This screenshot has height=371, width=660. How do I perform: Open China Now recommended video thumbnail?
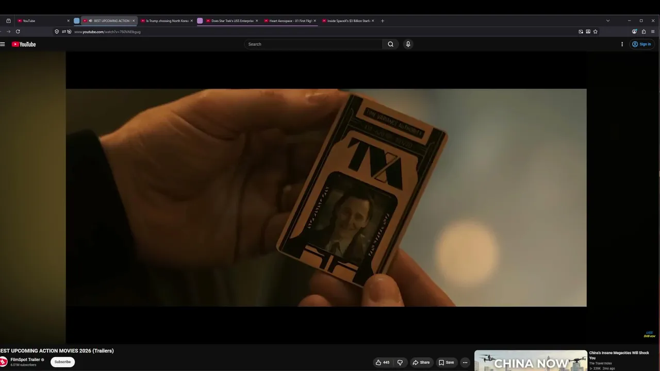point(531,361)
